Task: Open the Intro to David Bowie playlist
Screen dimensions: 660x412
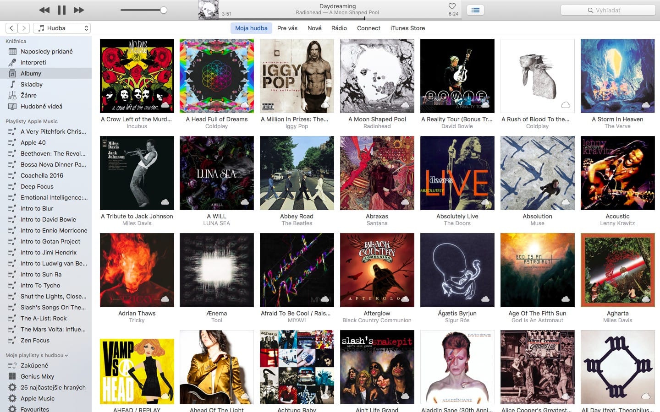Action: point(46,219)
